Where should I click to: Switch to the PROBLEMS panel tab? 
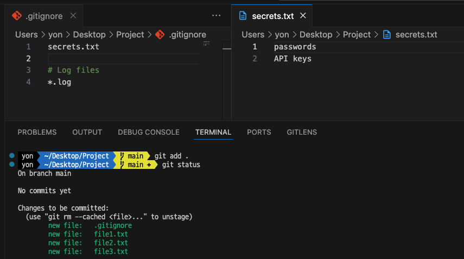(37, 132)
